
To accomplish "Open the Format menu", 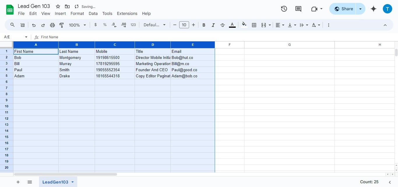I will click(x=77, y=13).
